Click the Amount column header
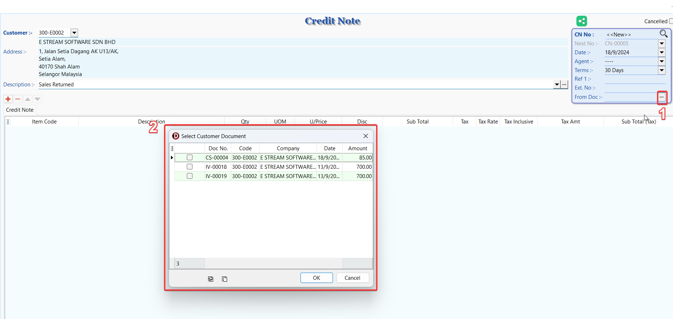 pyautogui.click(x=357, y=148)
